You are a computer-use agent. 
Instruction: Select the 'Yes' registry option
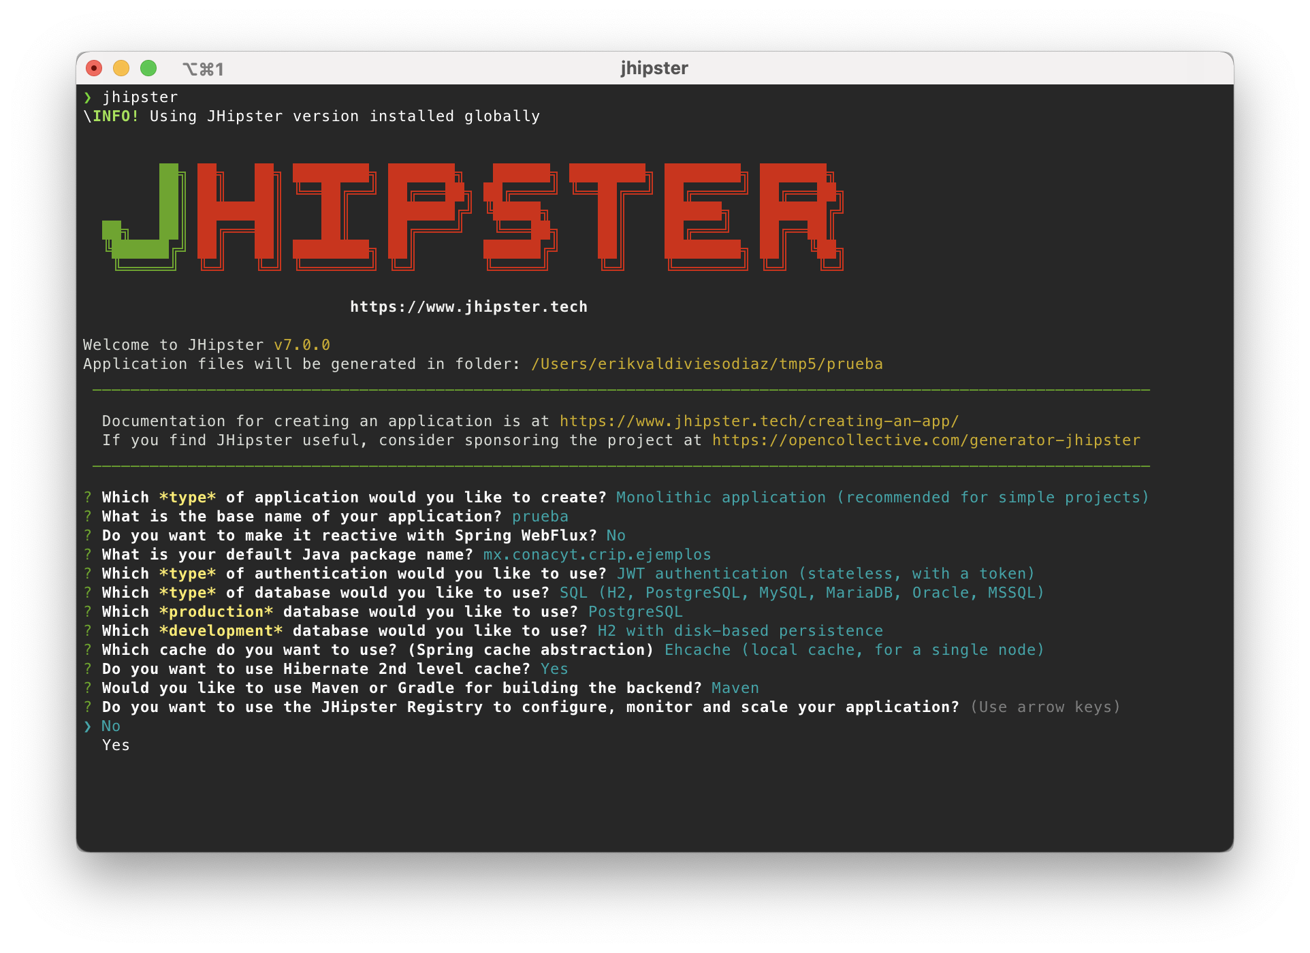pyautogui.click(x=116, y=745)
